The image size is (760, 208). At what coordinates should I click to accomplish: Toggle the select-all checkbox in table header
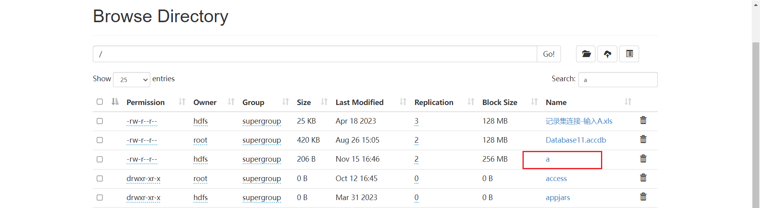[x=100, y=102]
